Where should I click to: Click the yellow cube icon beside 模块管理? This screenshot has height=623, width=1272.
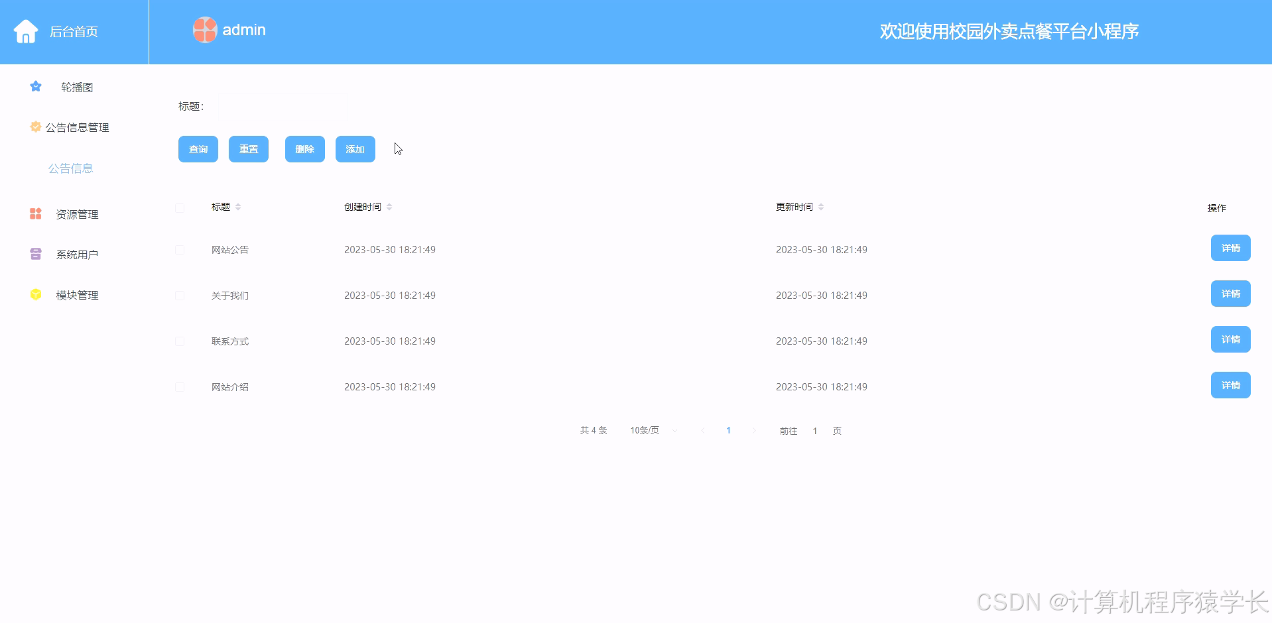(36, 294)
